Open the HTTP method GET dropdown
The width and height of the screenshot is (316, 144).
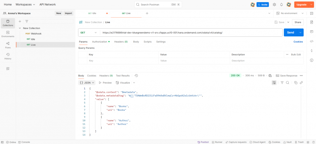(x=88, y=32)
